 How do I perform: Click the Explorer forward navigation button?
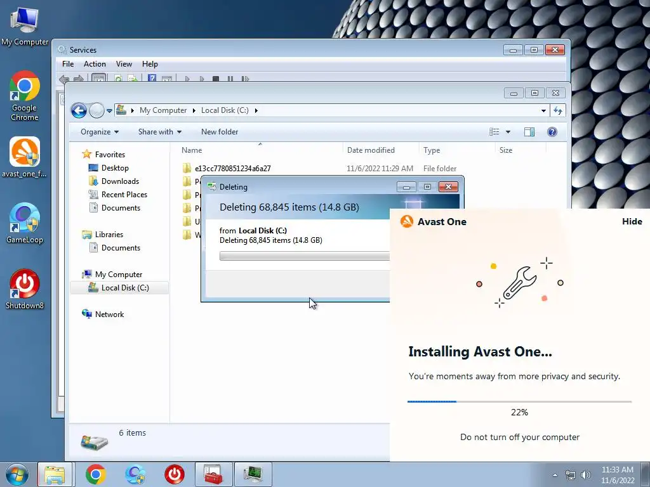(x=96, y=110)
